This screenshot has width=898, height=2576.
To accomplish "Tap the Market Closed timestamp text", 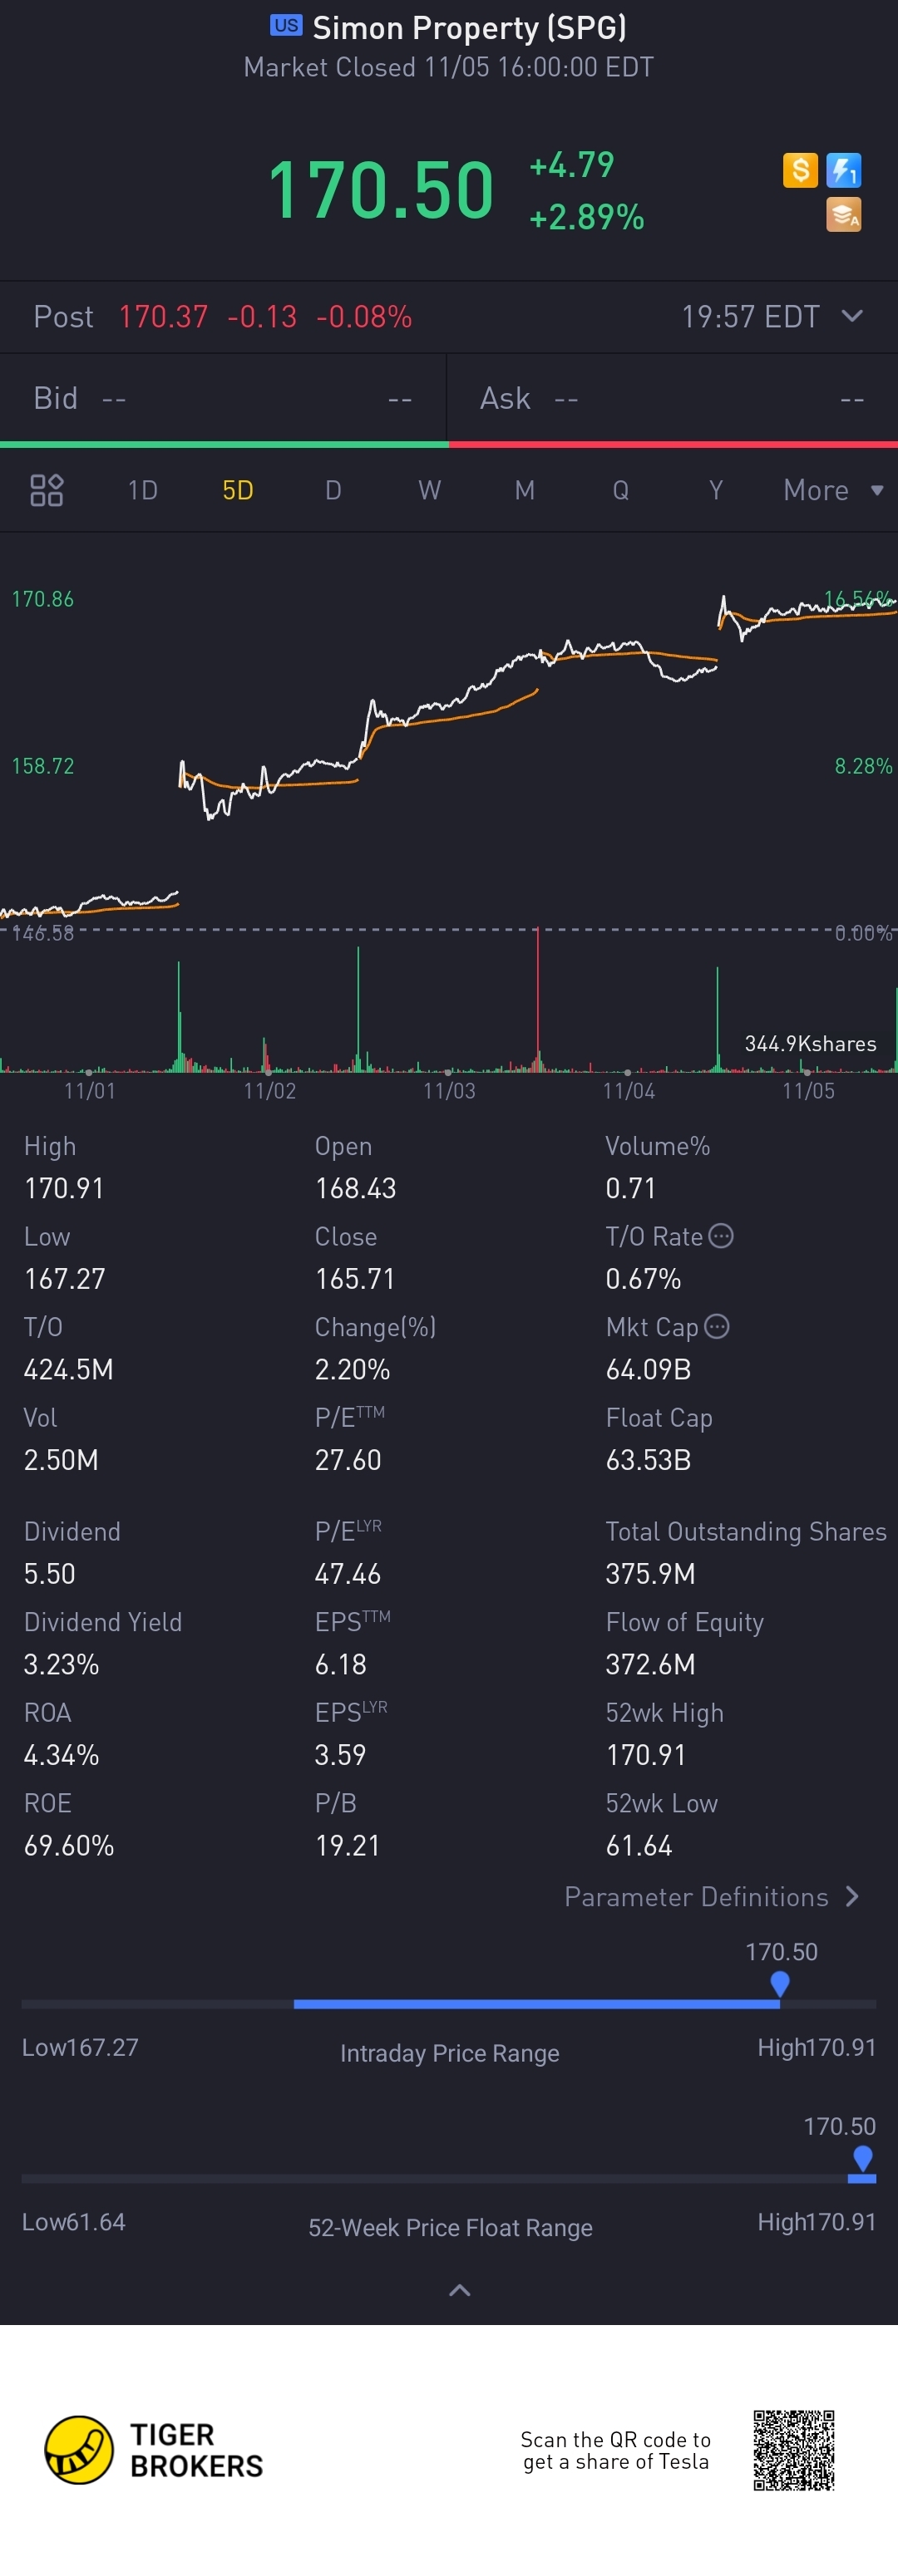I will pyautogui.click(x=448, y=67).
